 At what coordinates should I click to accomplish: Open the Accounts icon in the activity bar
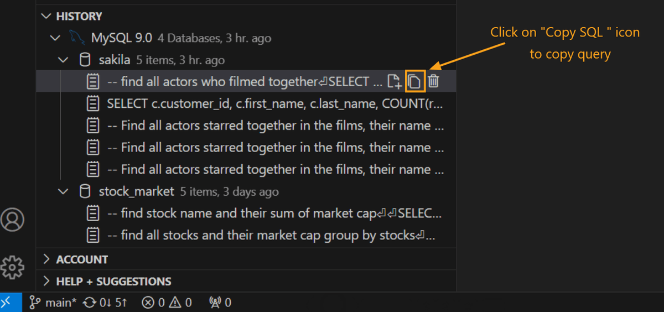coord(12,220)
